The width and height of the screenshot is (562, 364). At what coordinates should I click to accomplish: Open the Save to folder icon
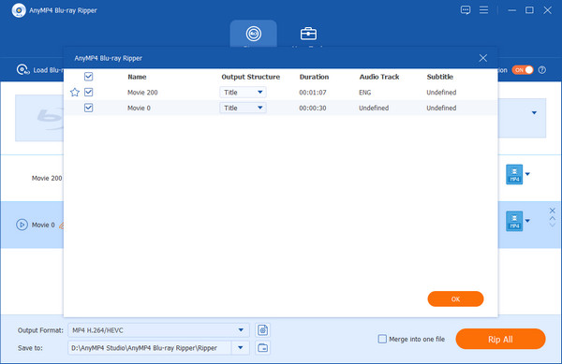[262, 347]
